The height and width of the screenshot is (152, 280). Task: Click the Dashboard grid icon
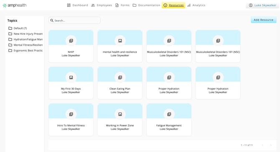(69, 5)
